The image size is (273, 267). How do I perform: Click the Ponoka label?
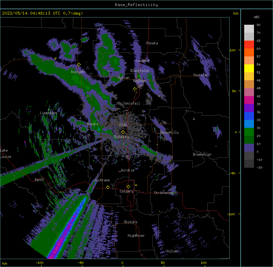pos(152,43)
